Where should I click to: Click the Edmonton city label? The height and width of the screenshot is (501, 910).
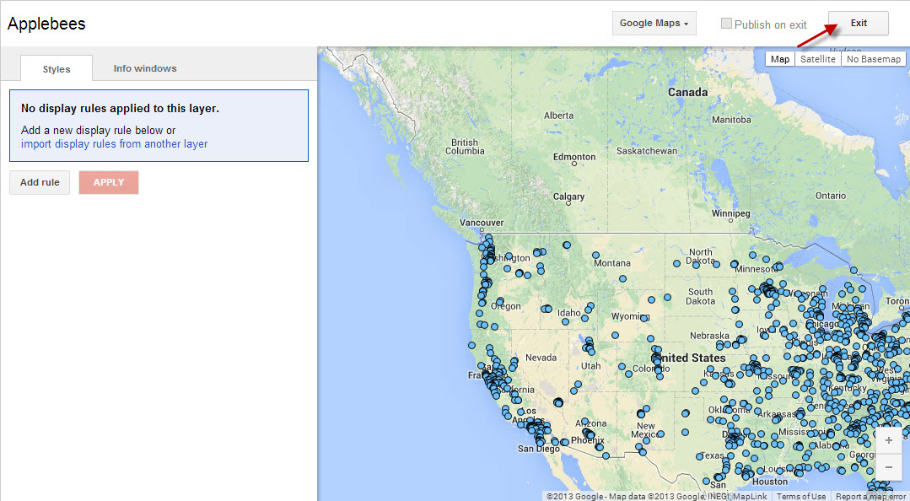point(574,157)
